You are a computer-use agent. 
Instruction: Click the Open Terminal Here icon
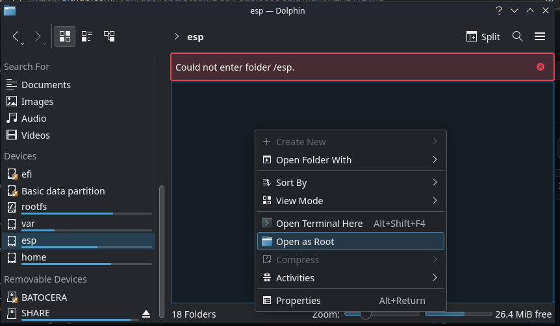[267, 223]
